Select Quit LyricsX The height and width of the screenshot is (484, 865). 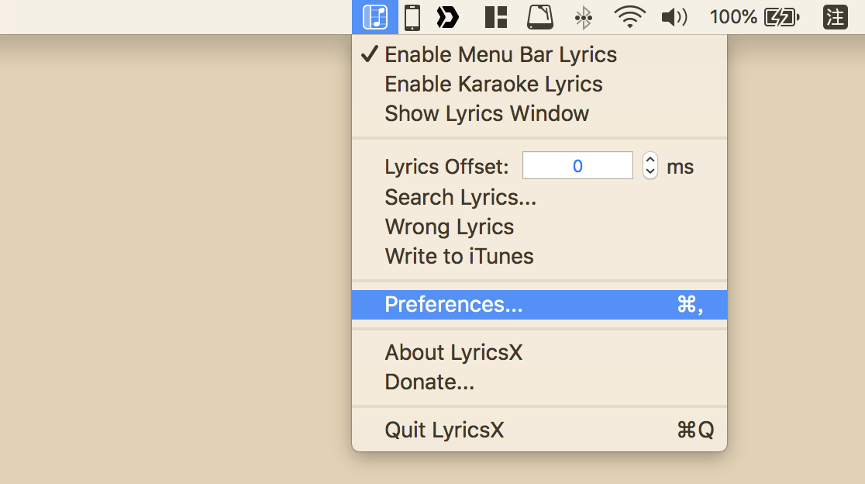point(444,430)
